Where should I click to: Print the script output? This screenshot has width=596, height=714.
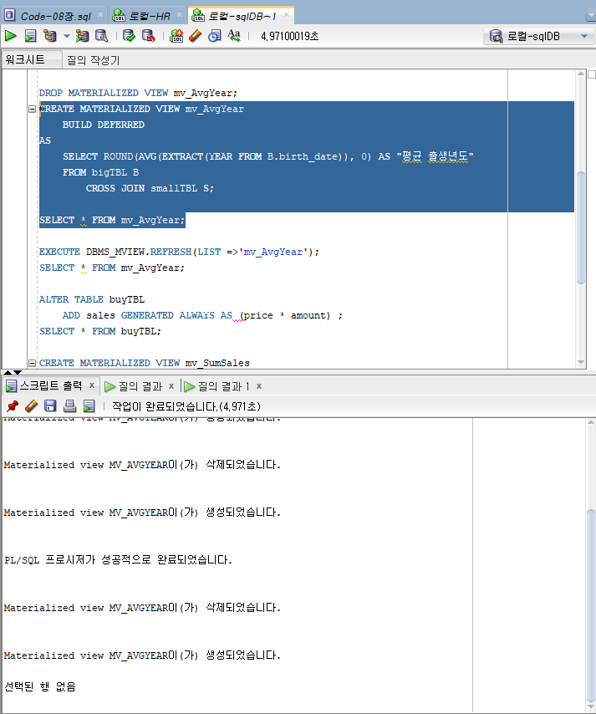(x=69, y=405)
